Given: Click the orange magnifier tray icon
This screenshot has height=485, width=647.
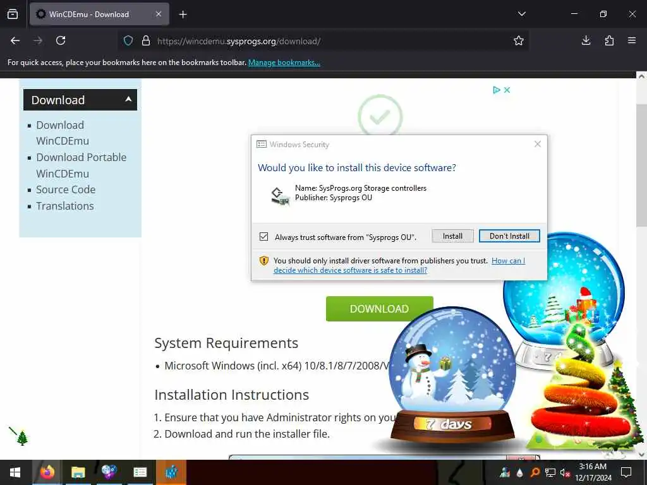Looking at the screenshot, I should [535, 472].
